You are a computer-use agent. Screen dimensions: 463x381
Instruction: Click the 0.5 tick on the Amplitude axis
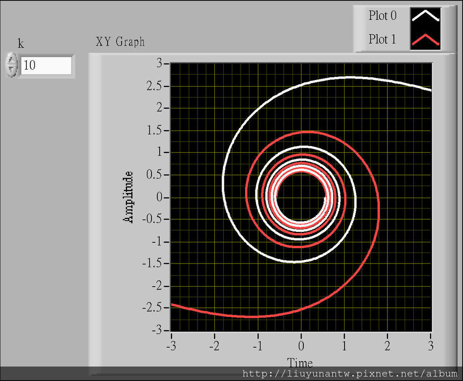(154, 174)
